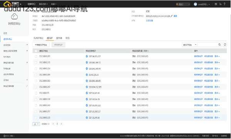Click the cloud logo in the top bar
Viewport: 231px width, 139px height.
(7, 4)
